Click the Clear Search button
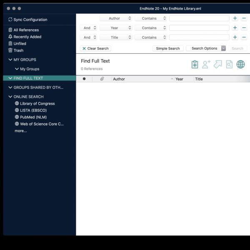The width and height of the screenshot is (250, 250). click(x=95, y=48)
